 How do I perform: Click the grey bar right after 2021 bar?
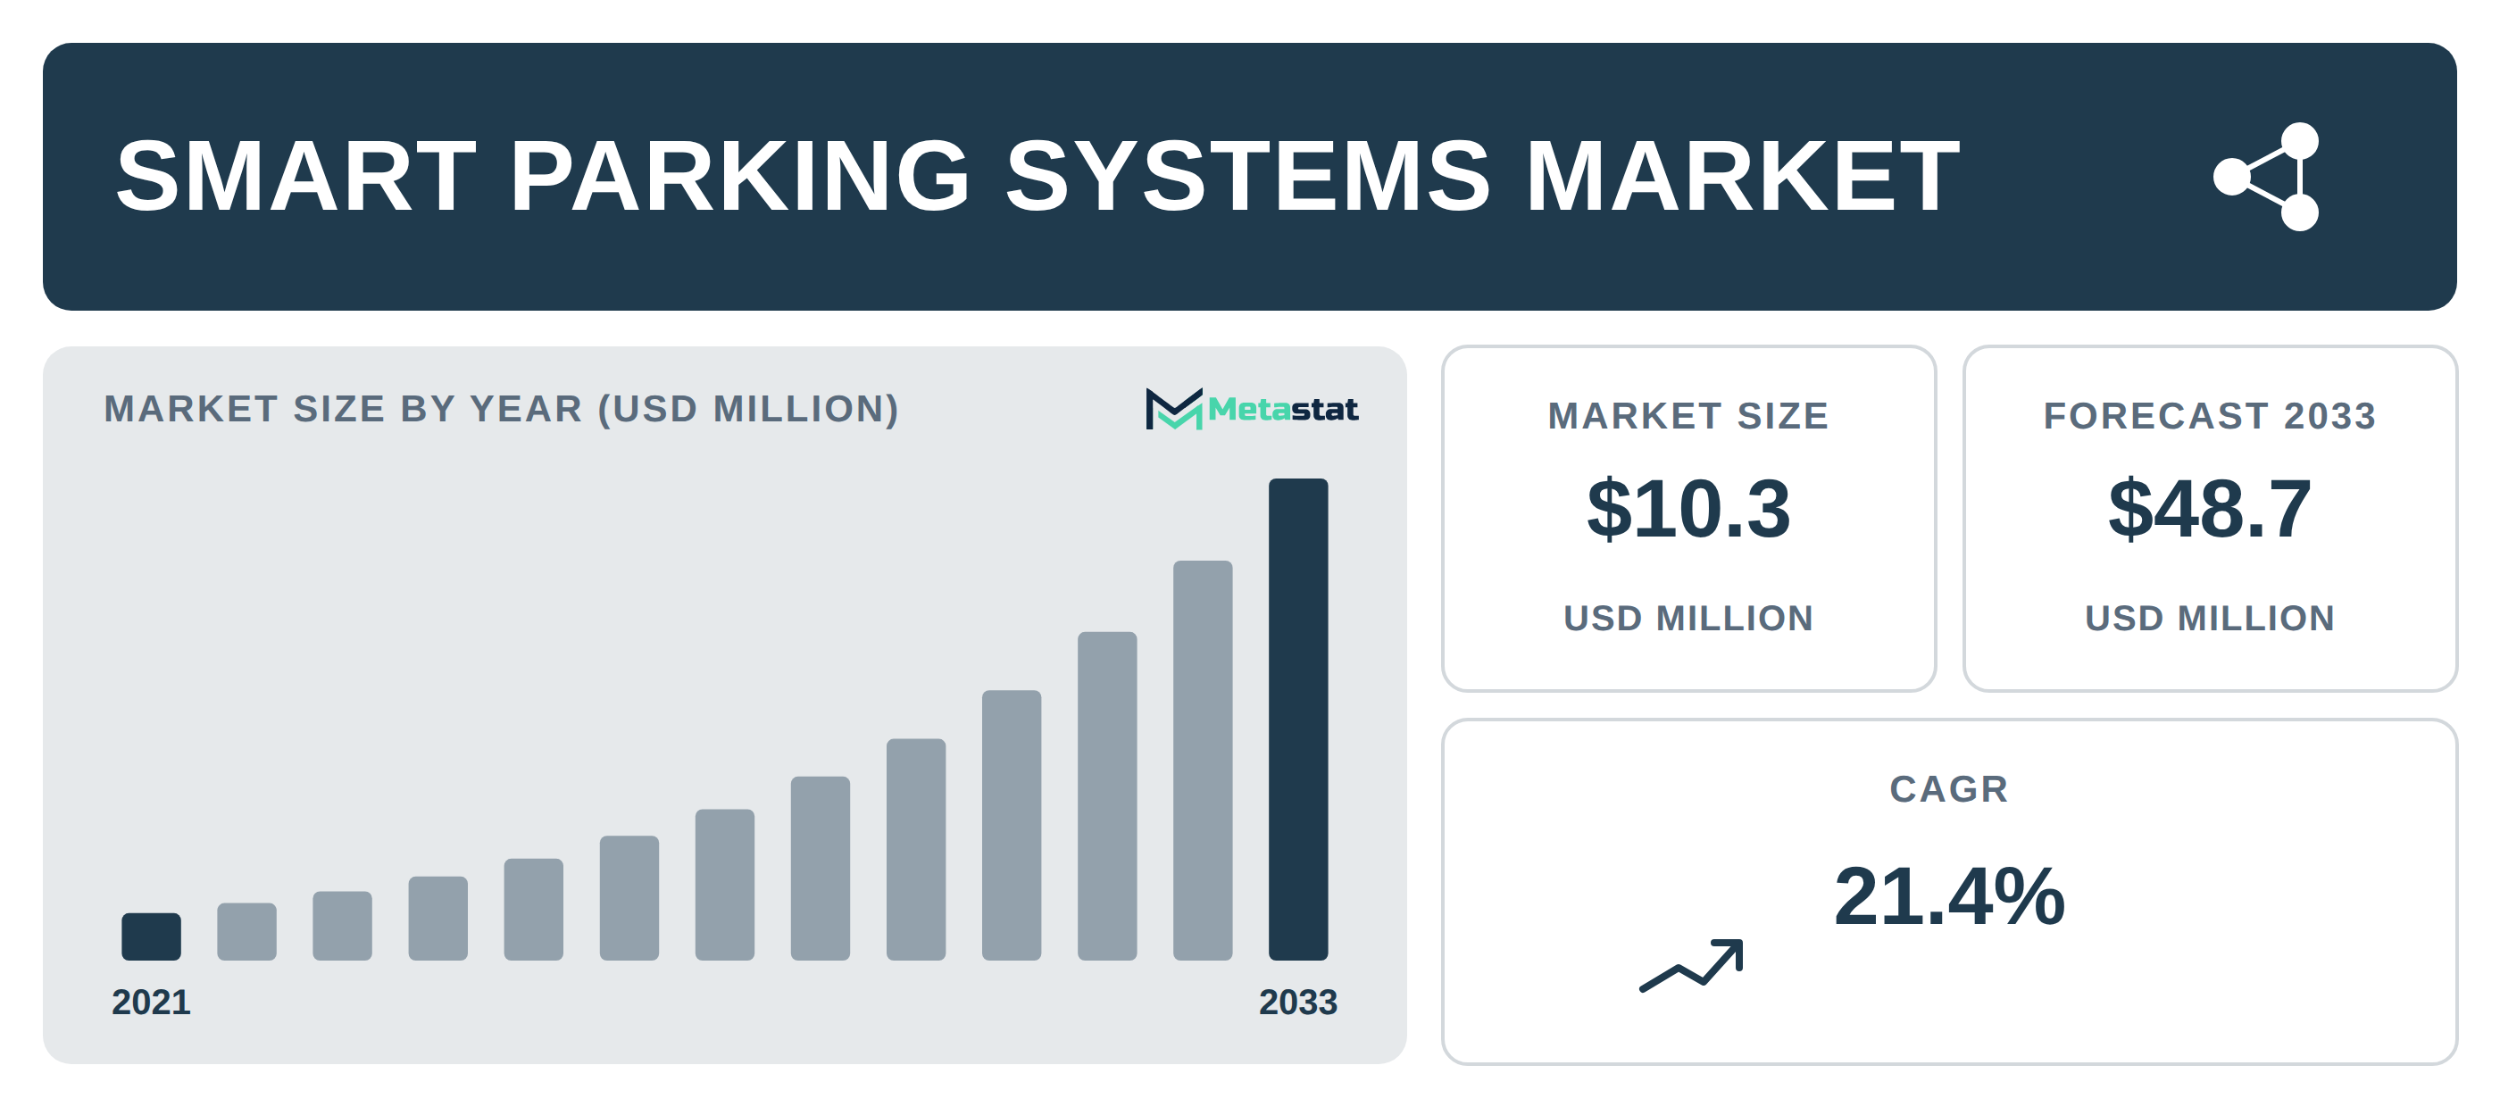coord(246,931)
